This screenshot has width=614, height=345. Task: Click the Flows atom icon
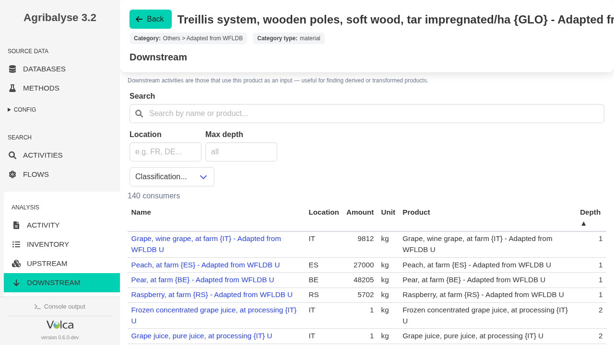[x=12, y=174]
